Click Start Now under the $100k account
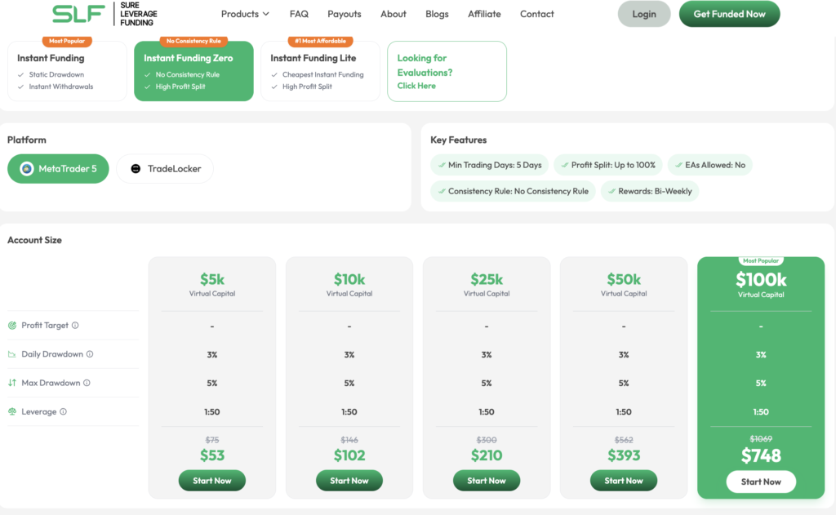Screen dimensions: 836x515 click(x=760, y=482)
